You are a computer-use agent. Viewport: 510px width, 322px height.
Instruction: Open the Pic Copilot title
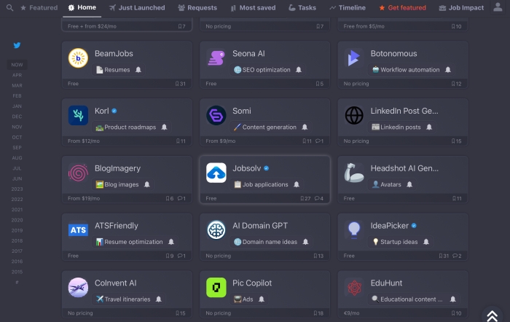pyautogui.click(x=252, y=283)
